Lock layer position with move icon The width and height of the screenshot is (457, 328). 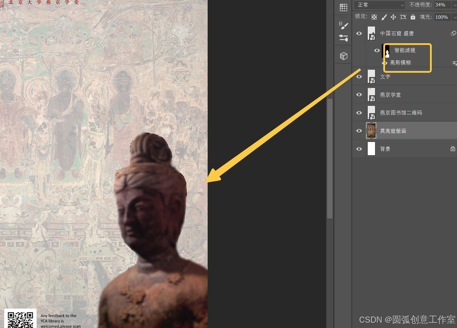pos(393,17)
